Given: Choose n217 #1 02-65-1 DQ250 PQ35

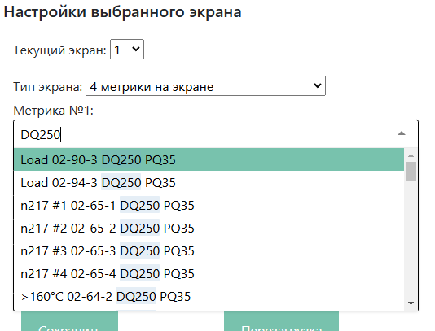Looking at the screenshot, I should click(209, 205).
